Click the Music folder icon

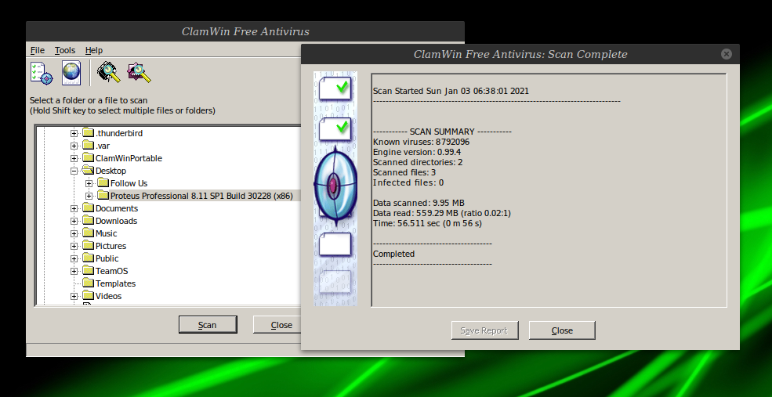tap(88, 233)
